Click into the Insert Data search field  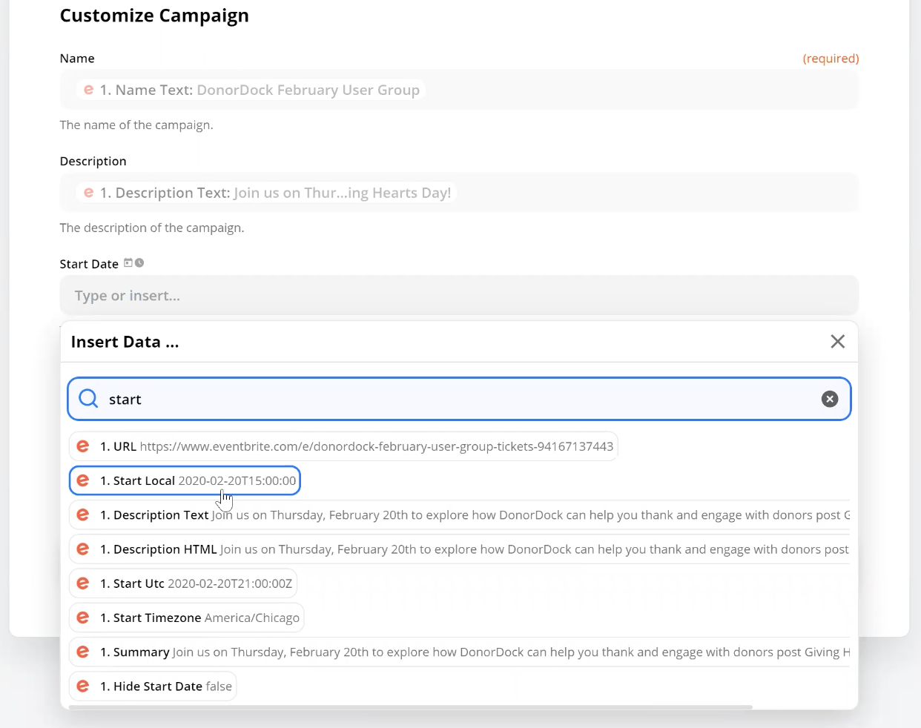click(459, 399)
